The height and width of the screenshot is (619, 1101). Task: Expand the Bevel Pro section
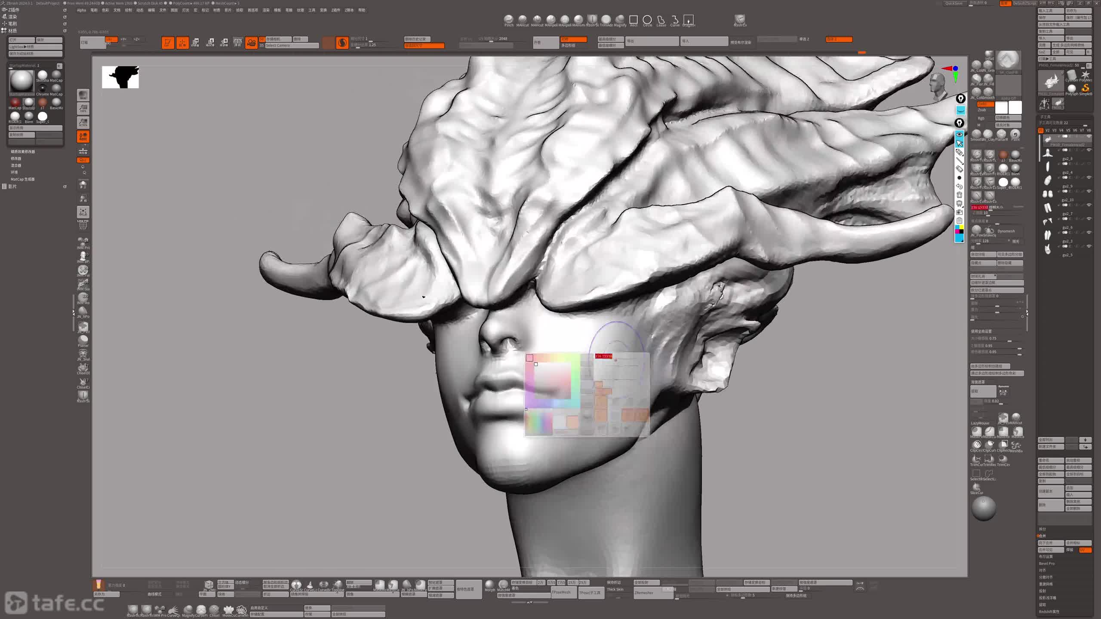pos(1046,564)
